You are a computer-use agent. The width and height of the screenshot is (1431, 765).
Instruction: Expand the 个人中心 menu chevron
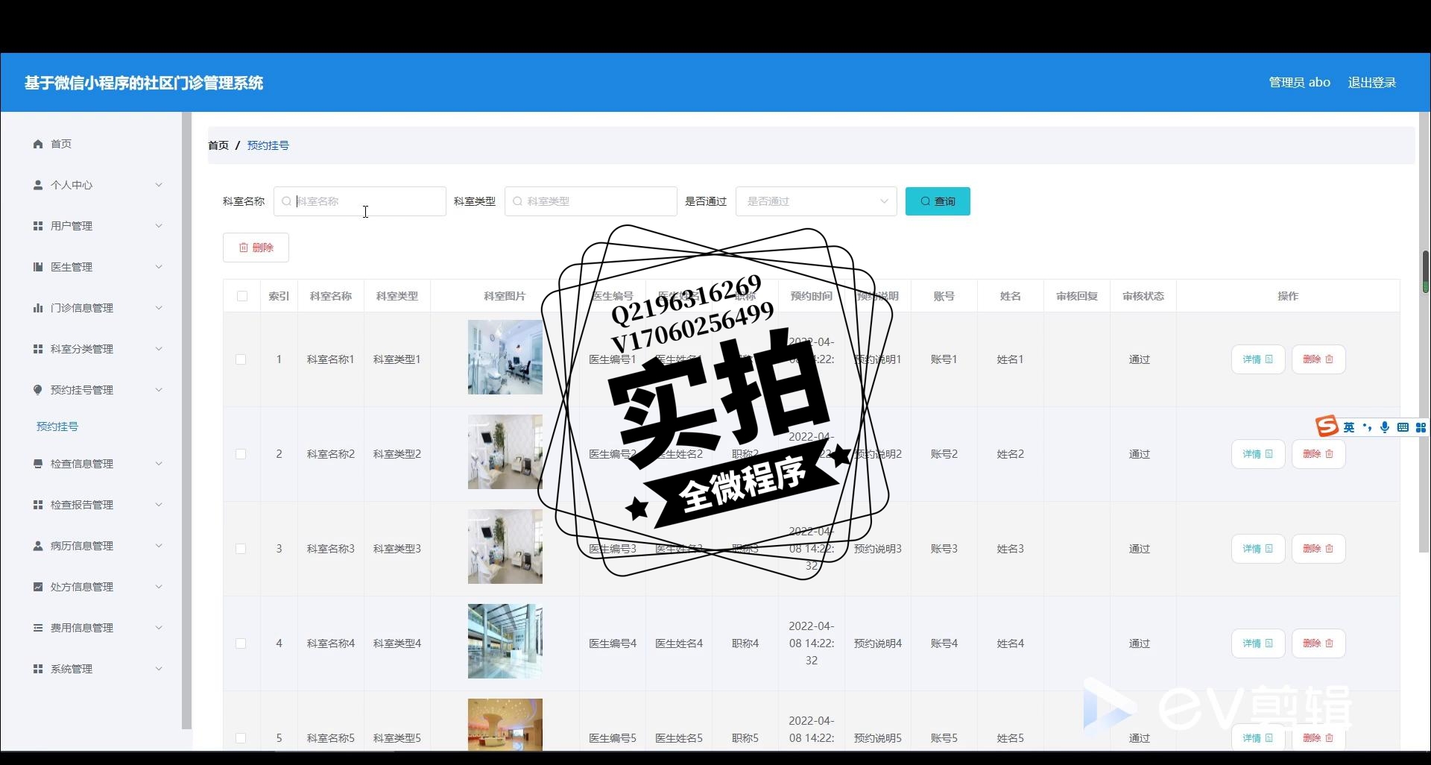point(159,185)
